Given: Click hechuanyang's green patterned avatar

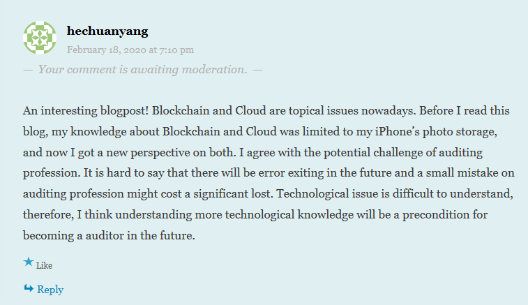Looking at the screenshot, I should 40,37.
